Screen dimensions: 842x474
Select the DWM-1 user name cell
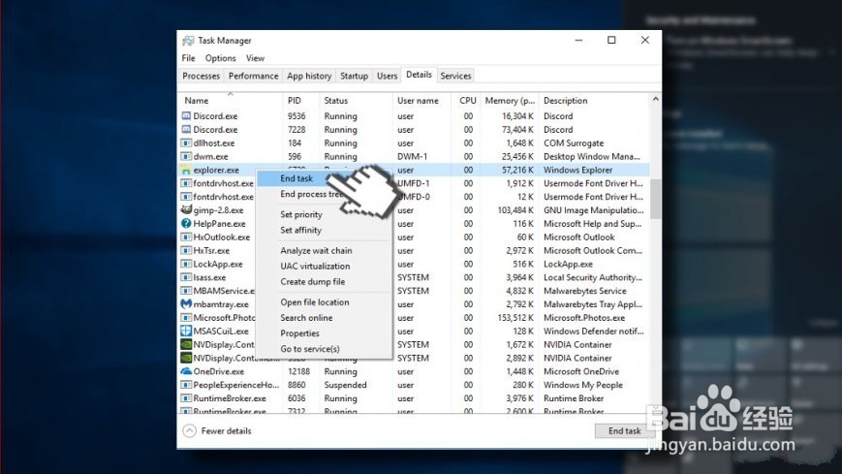coord(413,156)
